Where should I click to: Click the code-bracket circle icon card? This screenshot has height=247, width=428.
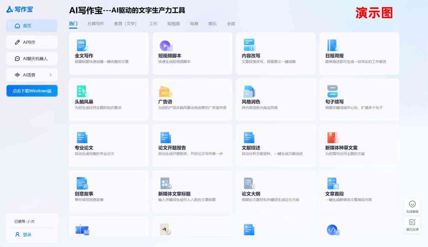coord(333,230)
